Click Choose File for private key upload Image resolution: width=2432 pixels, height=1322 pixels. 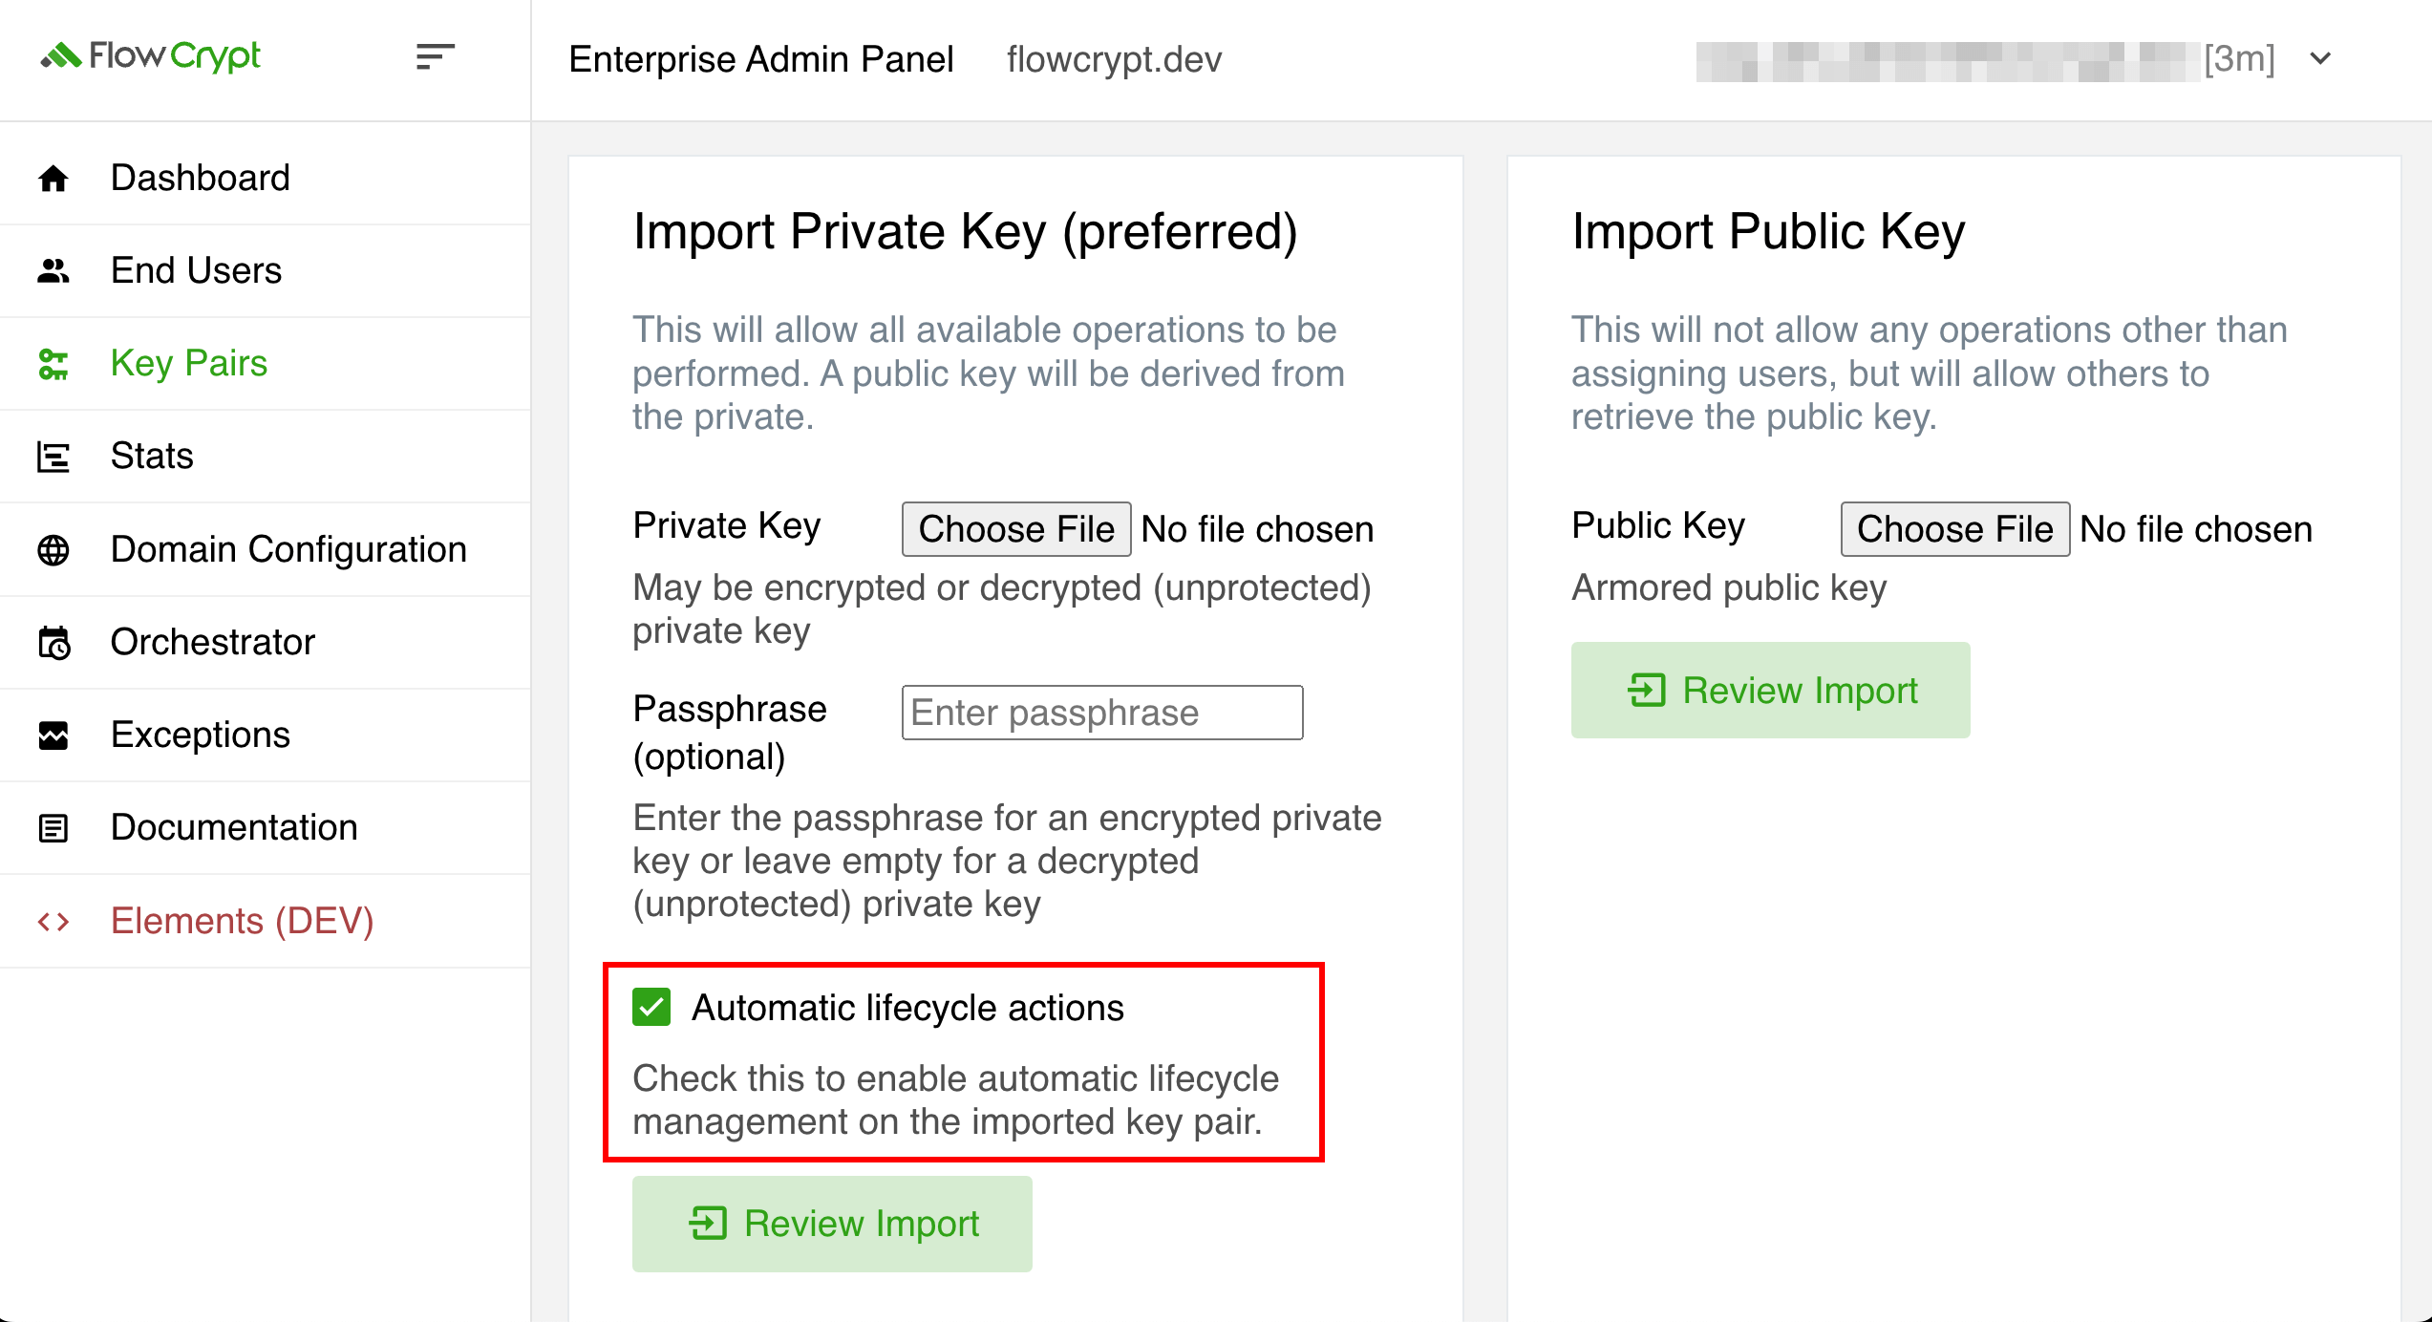[x=1015, y=527]
